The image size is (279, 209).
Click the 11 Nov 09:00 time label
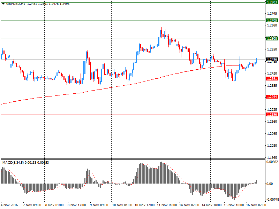pos(167,205)
